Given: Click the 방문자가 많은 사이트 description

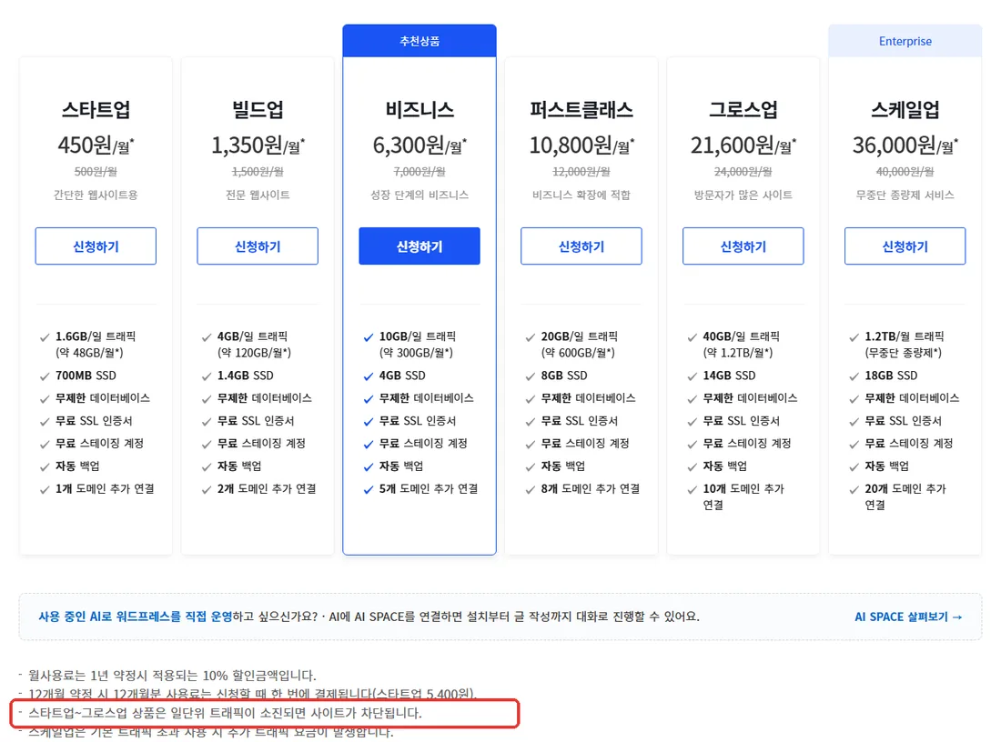Looking at the screenshot, I should pyautogui.click(x=743, y=195).
